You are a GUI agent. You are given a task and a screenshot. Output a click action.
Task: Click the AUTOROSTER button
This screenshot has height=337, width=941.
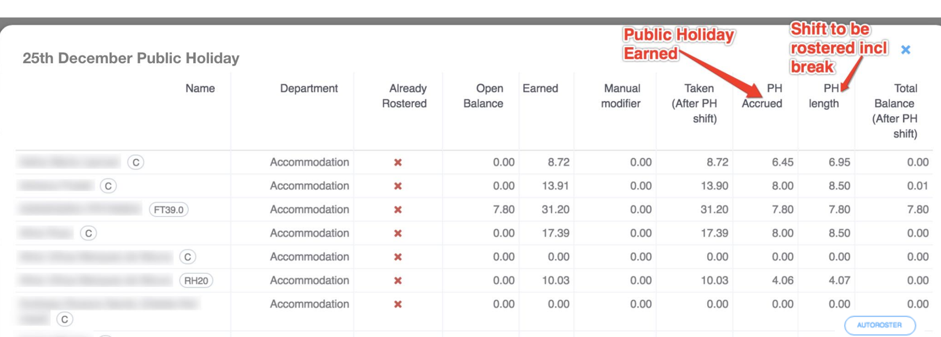[880, 325]
